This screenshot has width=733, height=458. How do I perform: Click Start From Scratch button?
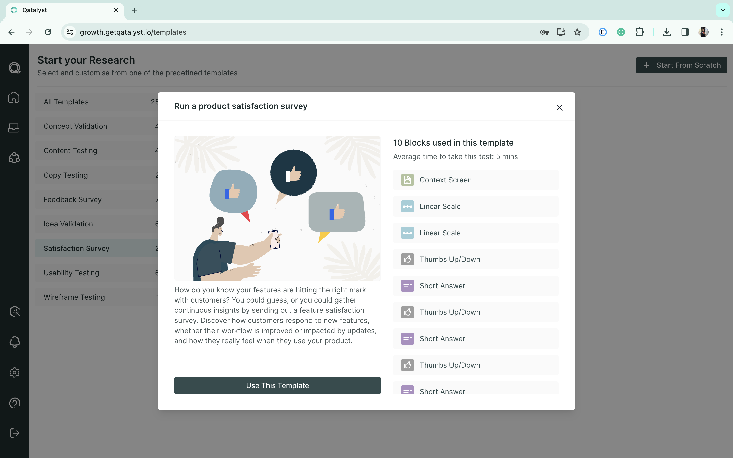coord(682,65)
